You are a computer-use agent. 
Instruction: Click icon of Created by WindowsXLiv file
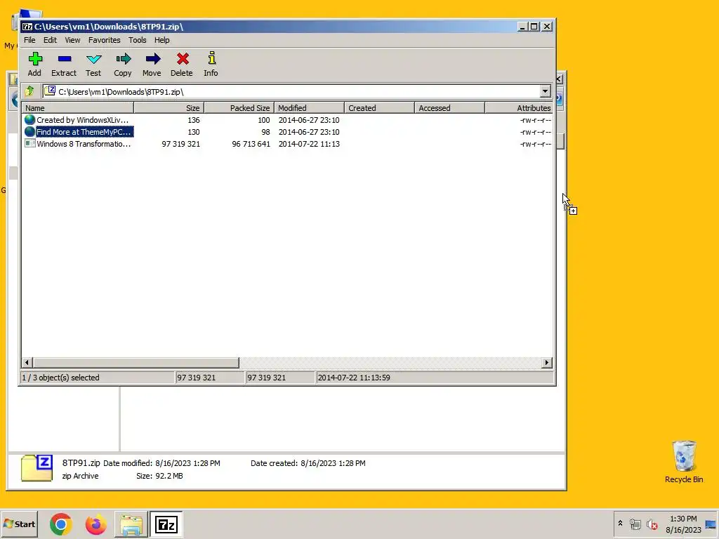(29, 120)
